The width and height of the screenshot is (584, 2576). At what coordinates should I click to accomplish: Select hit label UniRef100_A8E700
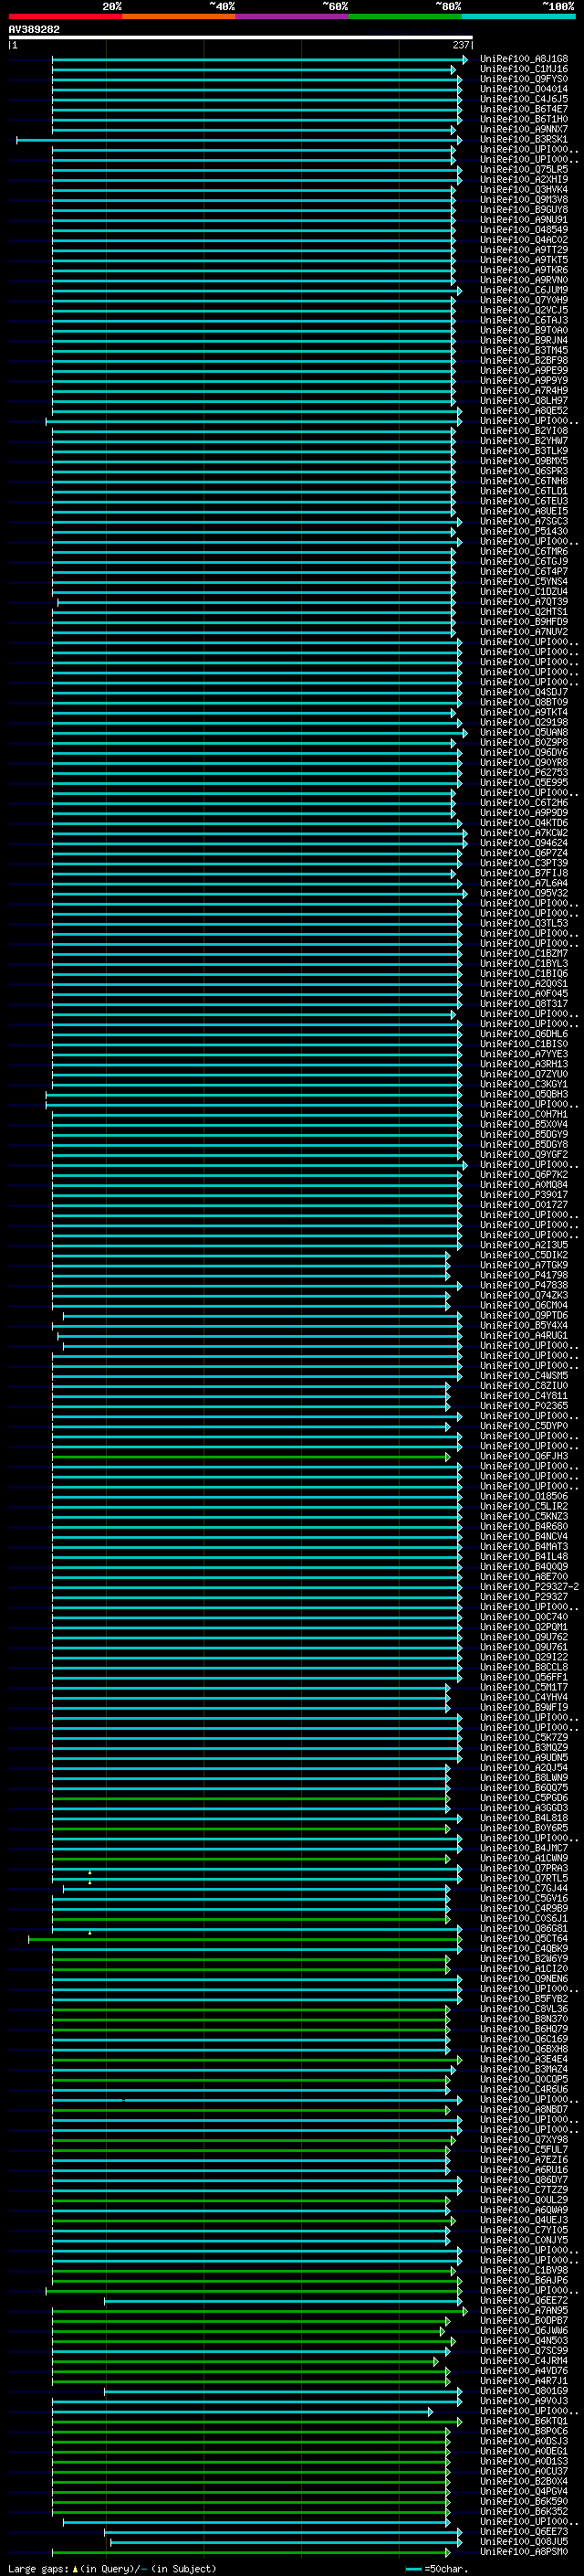[524, 1576]
